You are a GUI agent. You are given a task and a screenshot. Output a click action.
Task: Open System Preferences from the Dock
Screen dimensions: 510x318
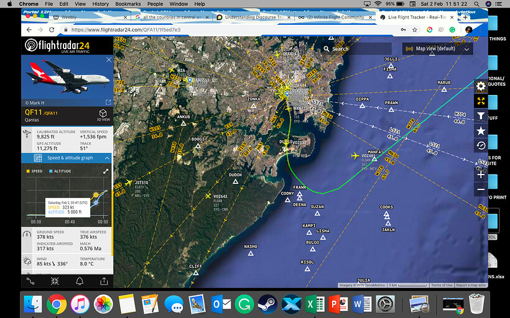tap(385, 304)
